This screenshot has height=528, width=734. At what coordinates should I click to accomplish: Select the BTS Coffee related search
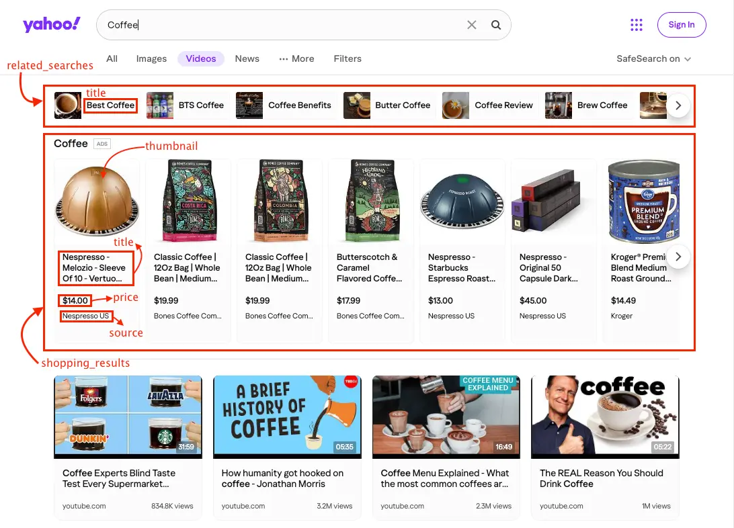(201, 105)
